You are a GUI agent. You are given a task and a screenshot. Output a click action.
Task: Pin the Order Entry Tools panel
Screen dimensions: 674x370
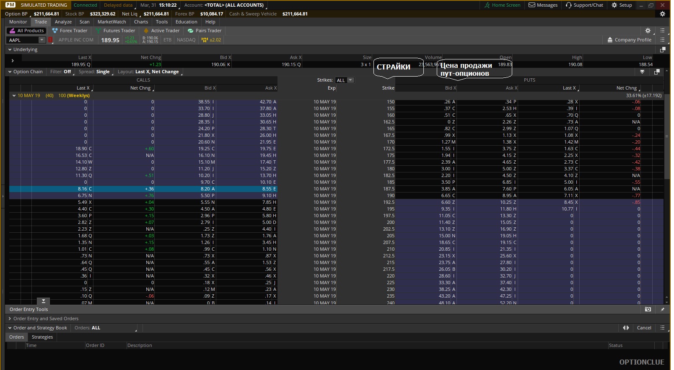coord(662,309)
